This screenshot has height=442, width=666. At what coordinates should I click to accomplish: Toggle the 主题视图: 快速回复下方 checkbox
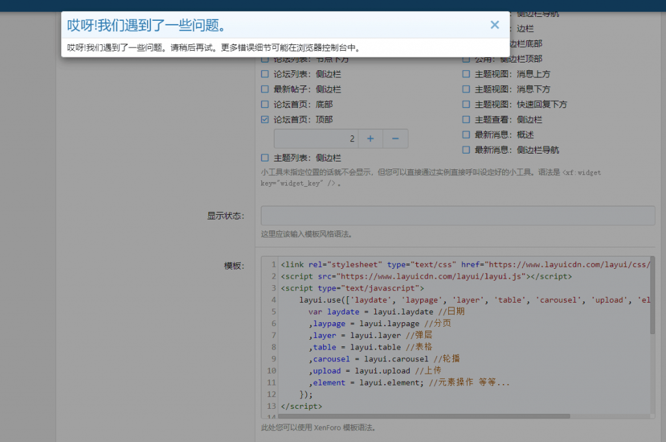[x=466, y=104]
